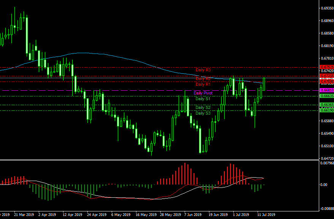The width and height of the screenshot is (334, 219).
Task: Click the 0.68960 price scale value
Action: (327, 21)
